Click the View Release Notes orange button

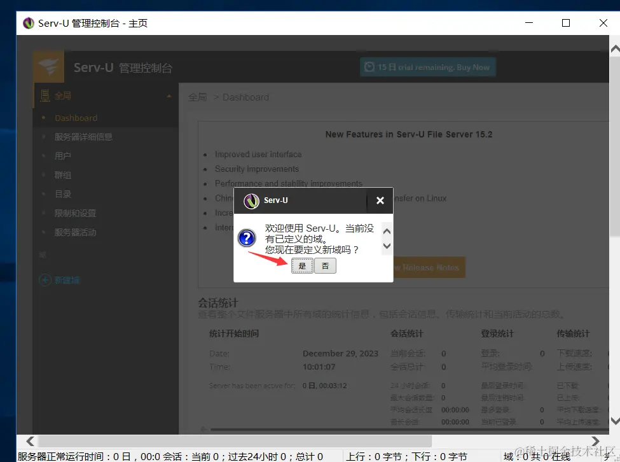pos(429,267)
